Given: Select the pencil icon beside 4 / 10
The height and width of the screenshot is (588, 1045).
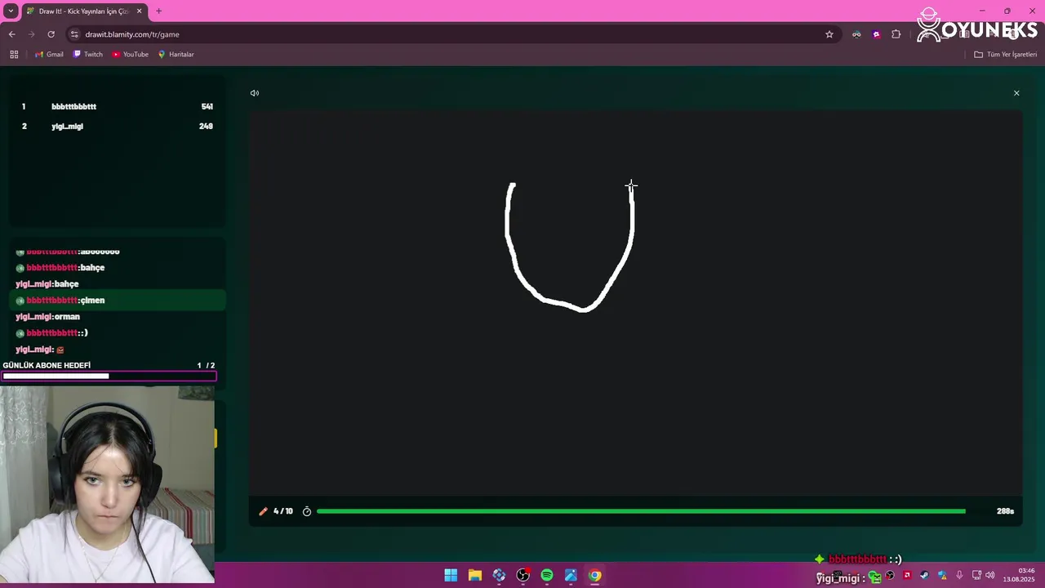Looking at the screenshot, I should [x=263, y=511].
